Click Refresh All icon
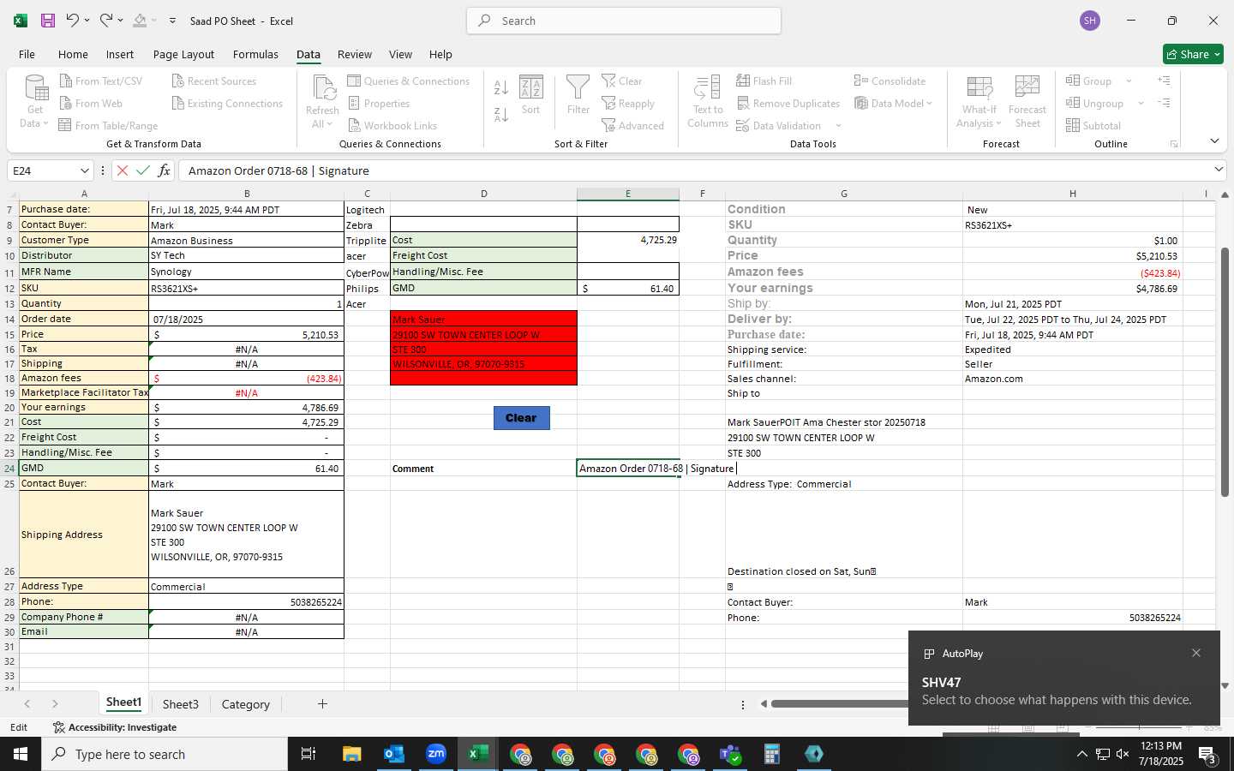The image size is (1234, 771). point(323,101)
